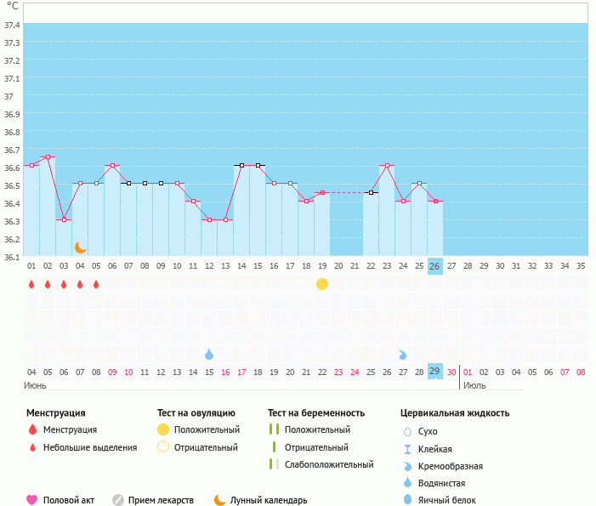Screen dimensions: 596x506
Task: Click the temperature point on cycle day 23
Action: 387,166
